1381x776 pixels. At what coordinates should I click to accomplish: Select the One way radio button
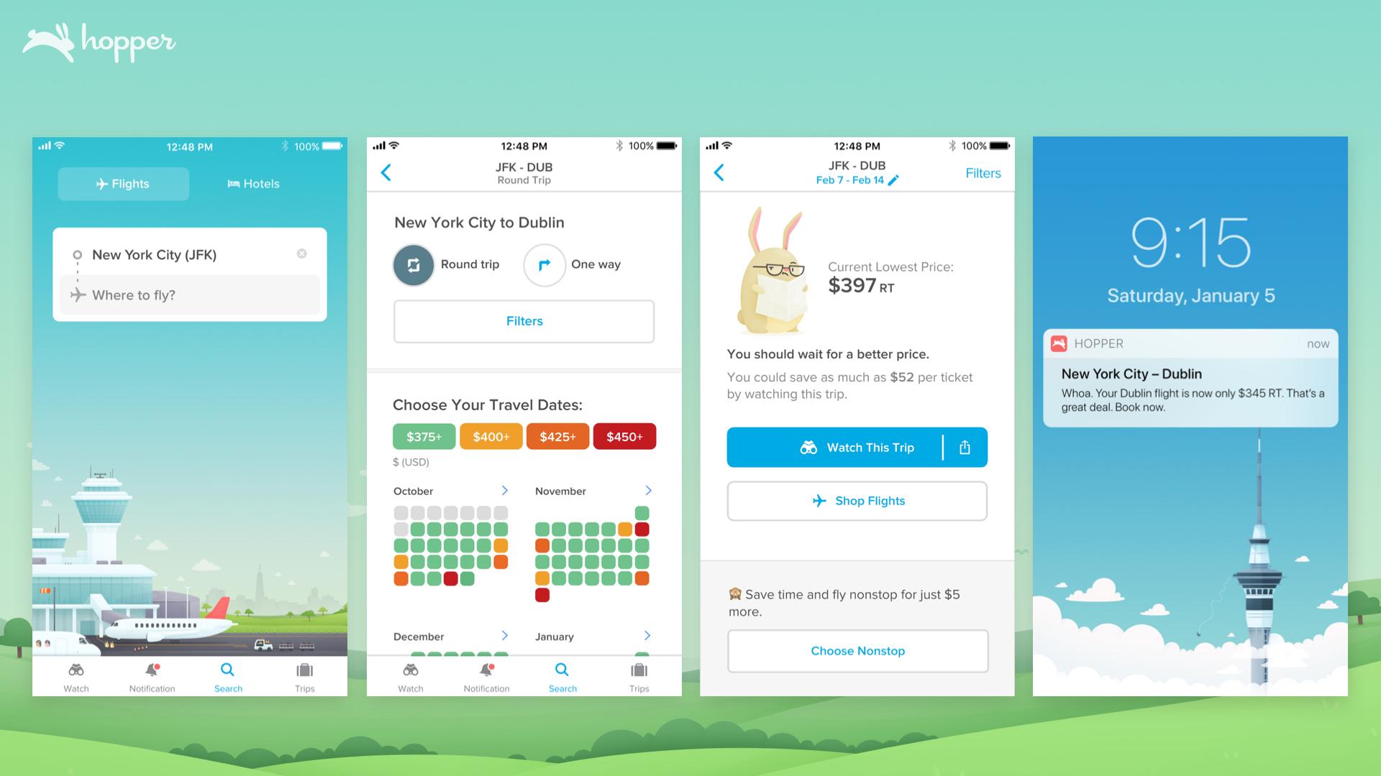[x=545, y=265]
